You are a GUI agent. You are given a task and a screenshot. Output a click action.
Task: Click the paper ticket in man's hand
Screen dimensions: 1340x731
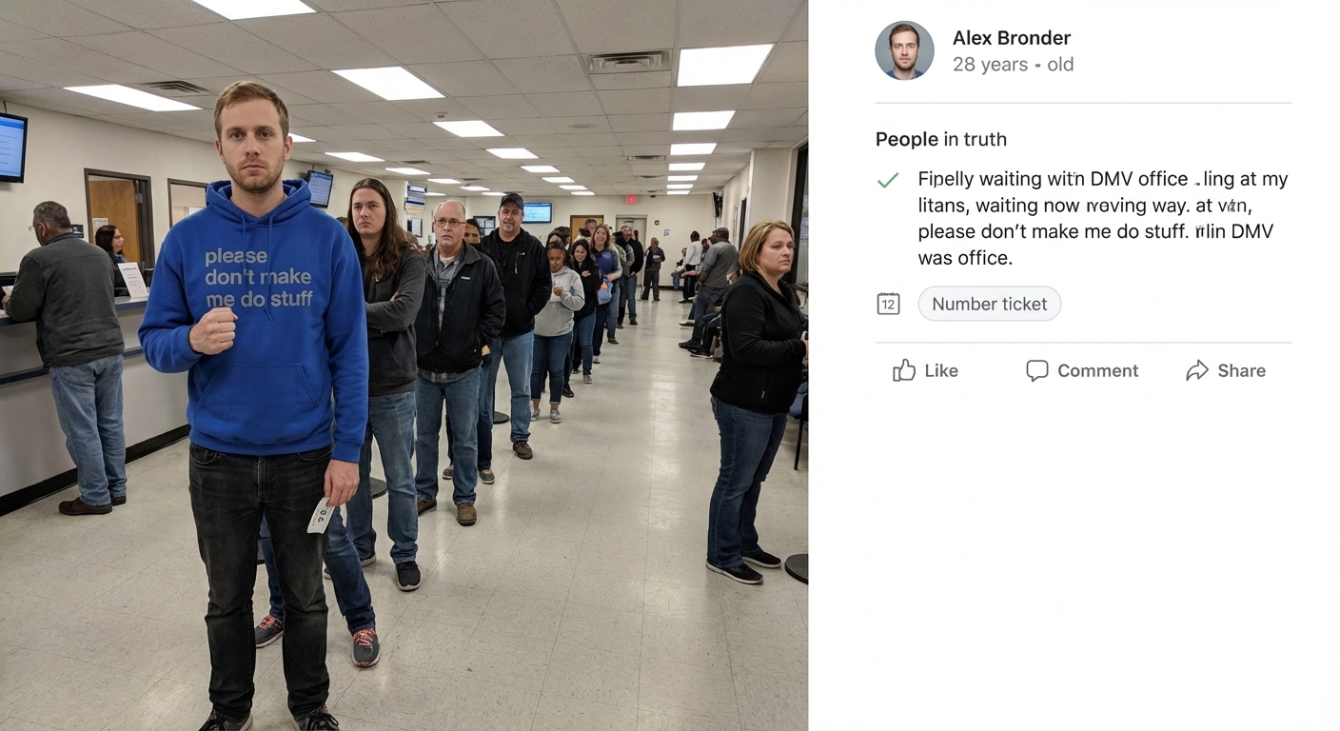click(x=321, y=516)
